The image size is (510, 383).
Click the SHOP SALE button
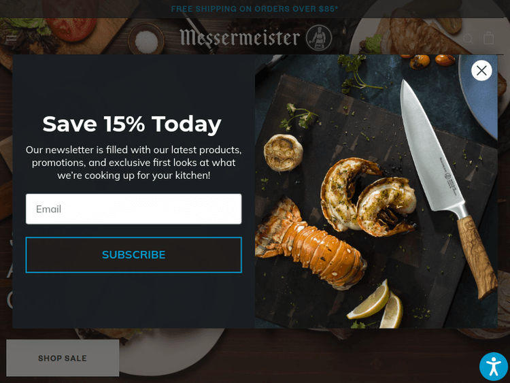[63, 358]
